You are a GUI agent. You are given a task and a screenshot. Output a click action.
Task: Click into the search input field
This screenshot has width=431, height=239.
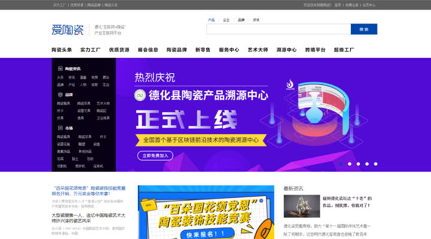278,29
